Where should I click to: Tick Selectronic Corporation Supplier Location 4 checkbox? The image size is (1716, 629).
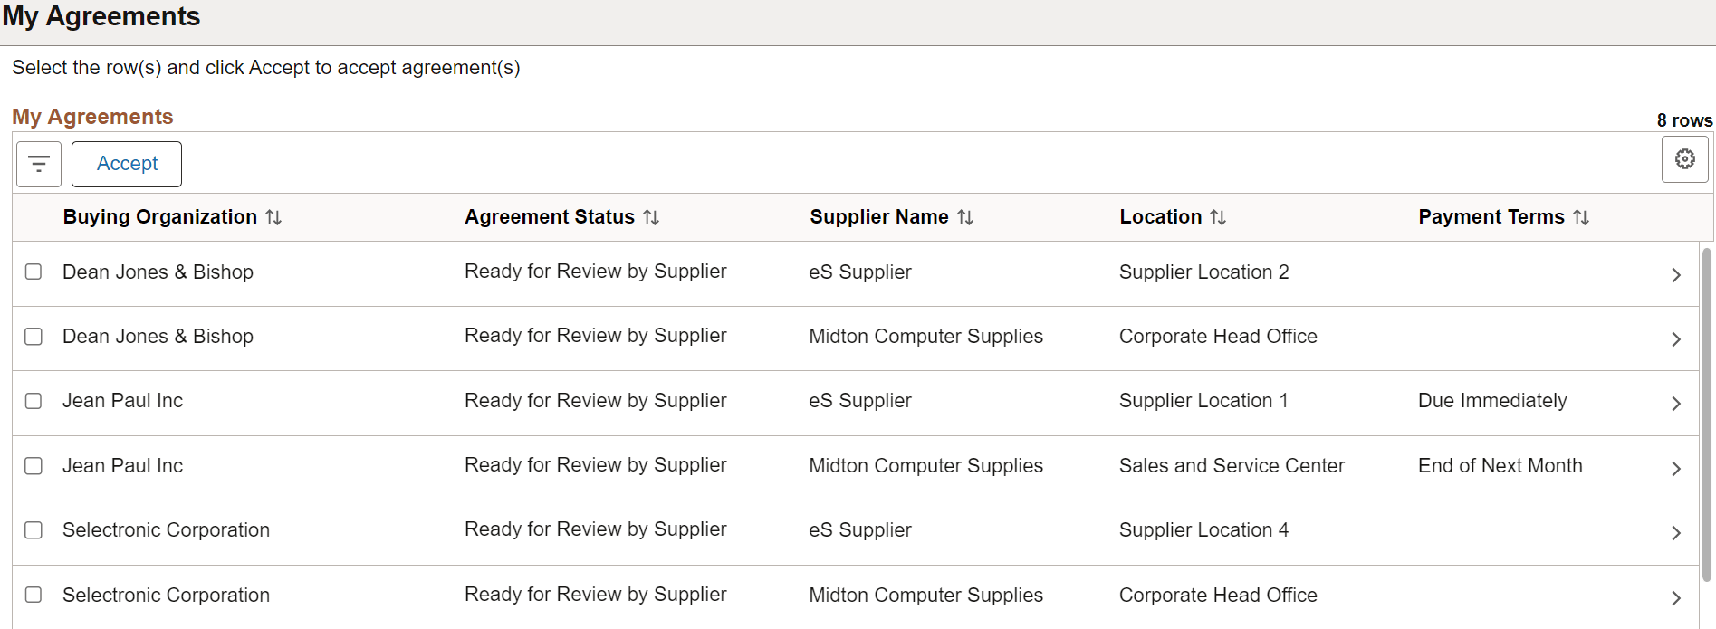[34, 530]
